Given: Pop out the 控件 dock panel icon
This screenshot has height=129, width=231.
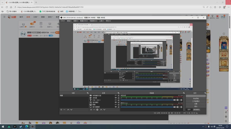Looking at the screenshot, I should [205, 93].
